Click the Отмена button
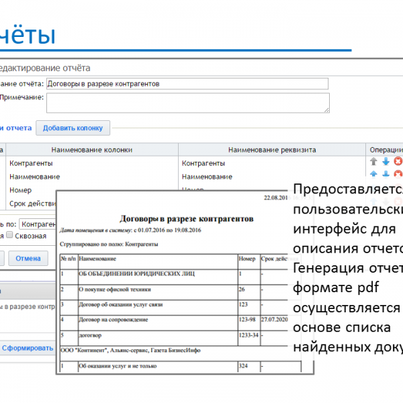 point(28,259)
